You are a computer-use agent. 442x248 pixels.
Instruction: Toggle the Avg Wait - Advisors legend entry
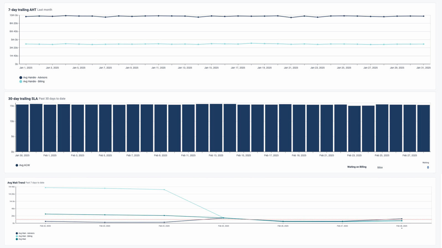tap(26, 233)
